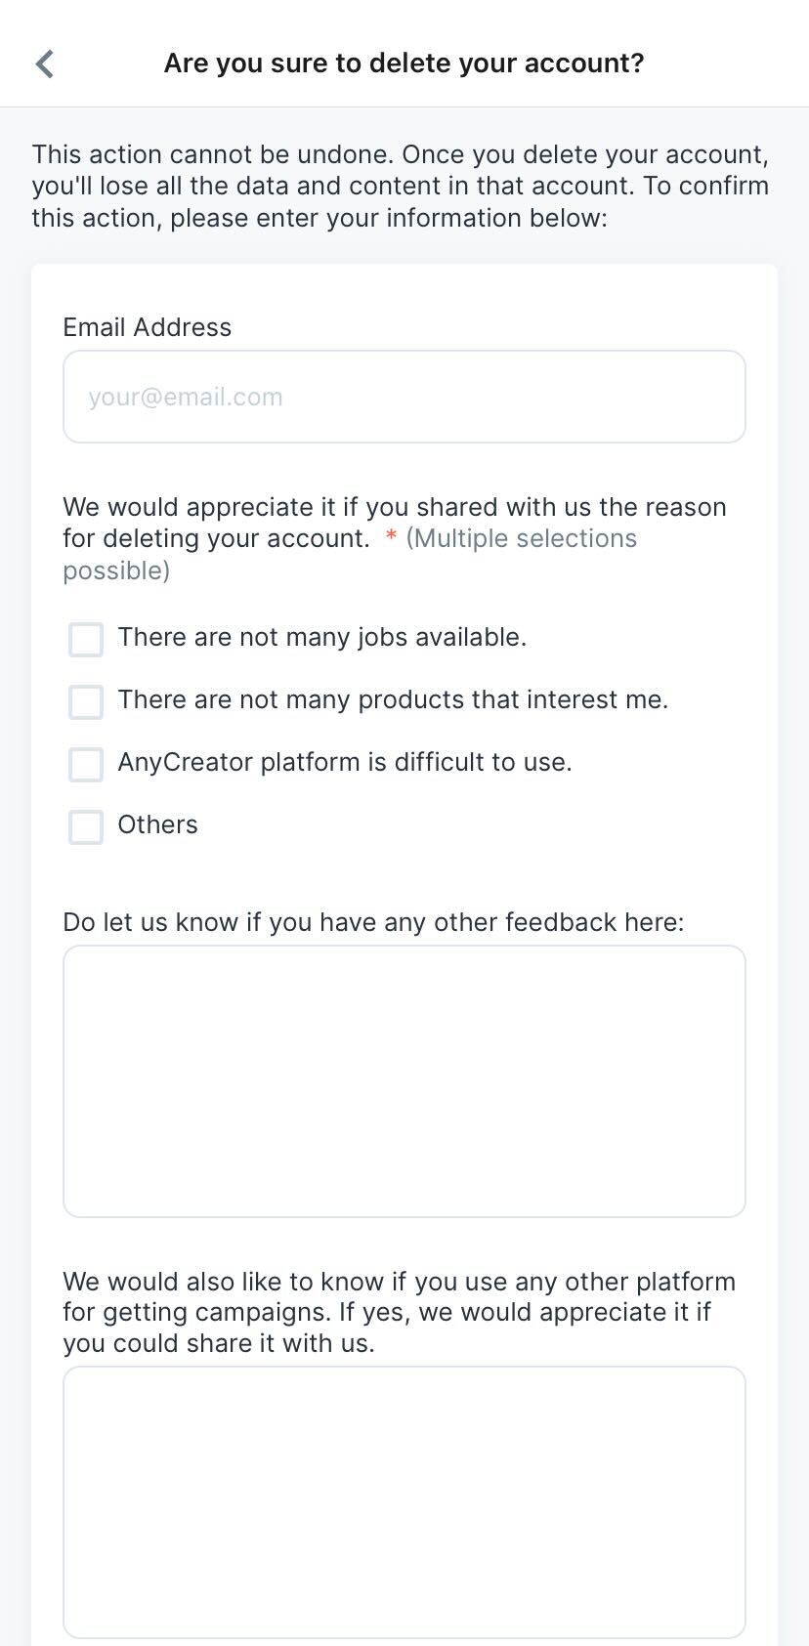
Task: Click '(Multiple selections possible)' hint text
Action: 521,539
